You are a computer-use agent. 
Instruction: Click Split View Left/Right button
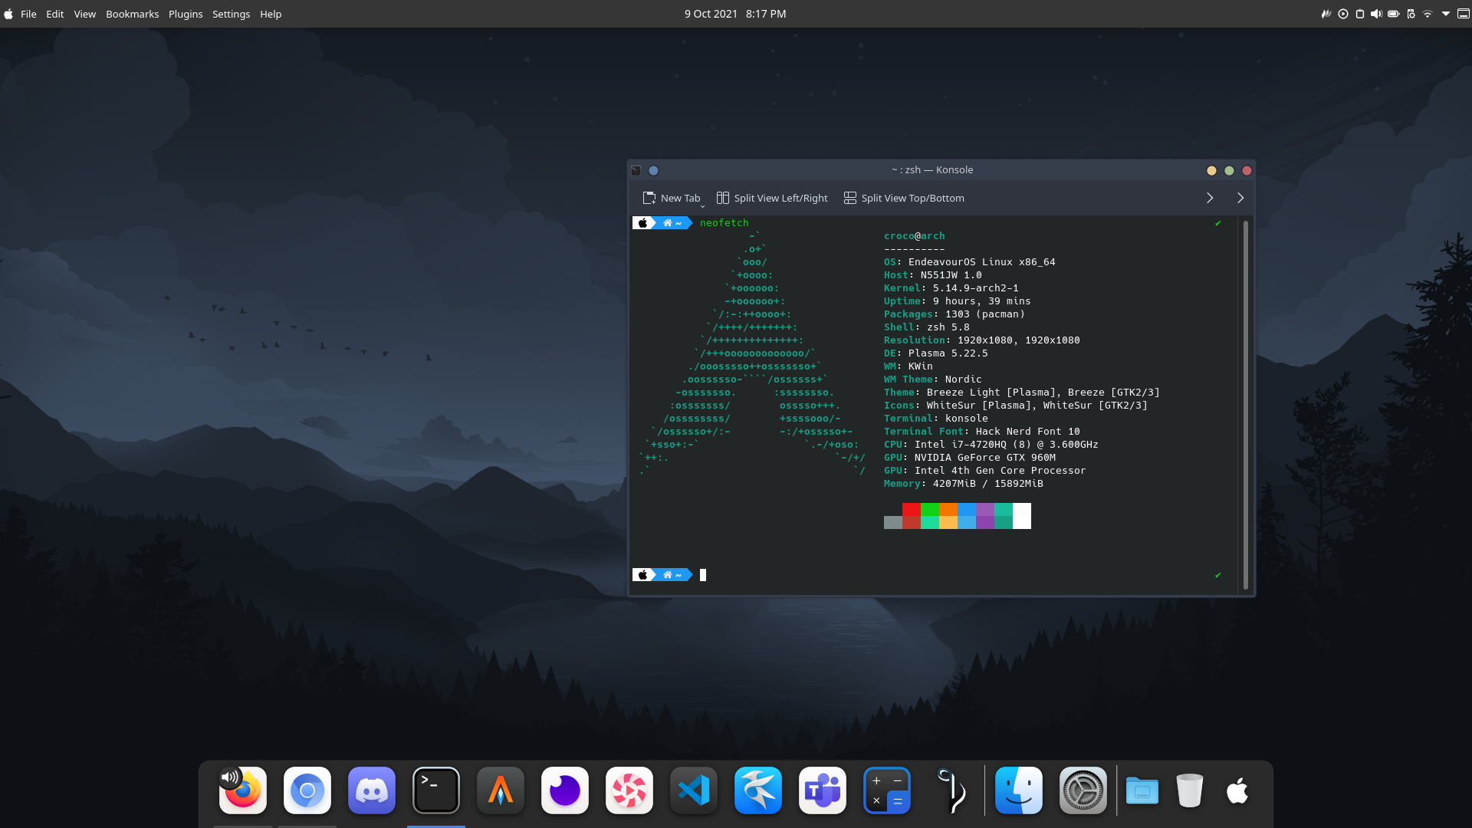[772, 198]
